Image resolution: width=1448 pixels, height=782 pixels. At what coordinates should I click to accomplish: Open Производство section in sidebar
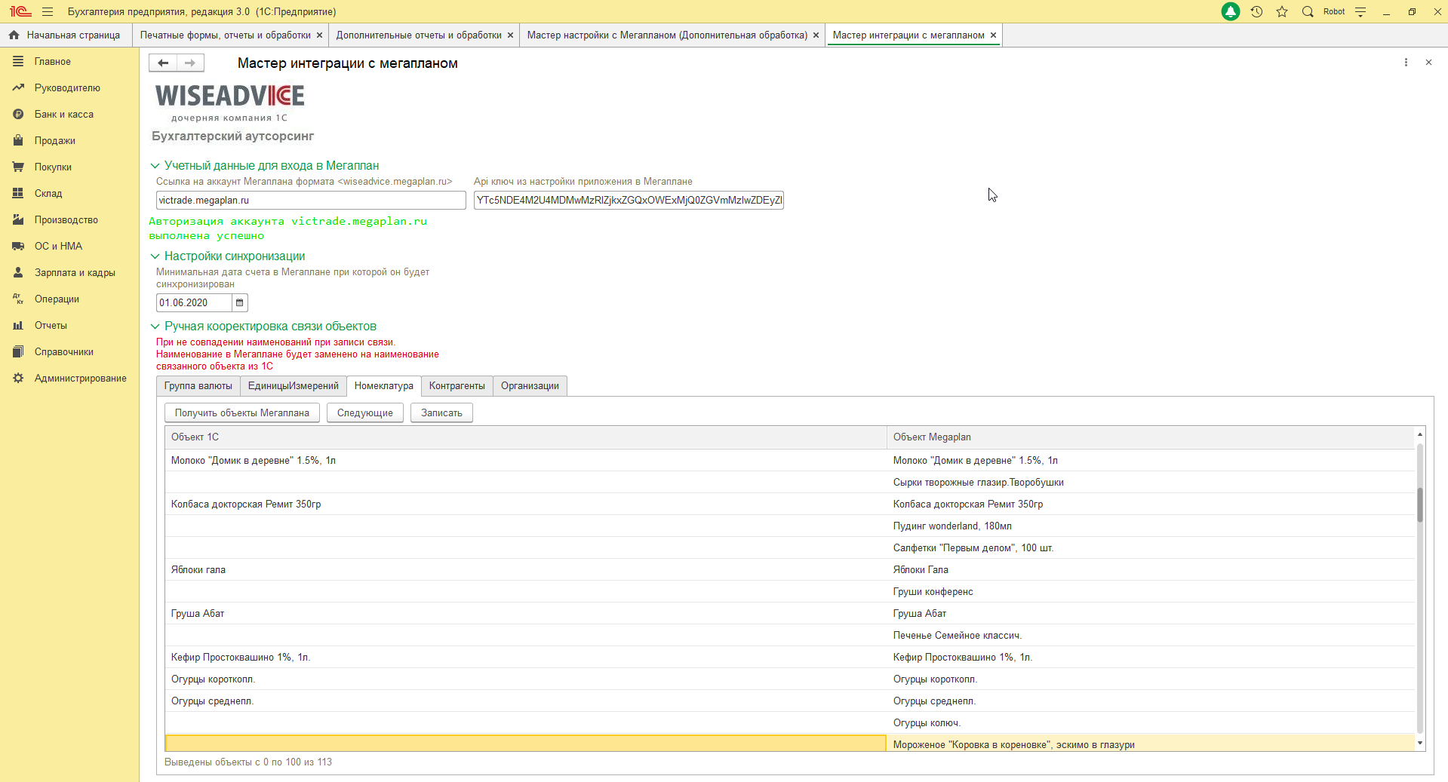coord(66,219)
